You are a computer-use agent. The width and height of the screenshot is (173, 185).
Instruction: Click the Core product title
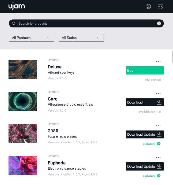(x=52, y=99)
